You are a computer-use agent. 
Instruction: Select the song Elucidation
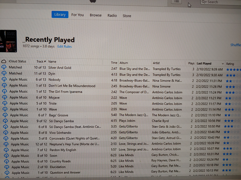point(58,167)
